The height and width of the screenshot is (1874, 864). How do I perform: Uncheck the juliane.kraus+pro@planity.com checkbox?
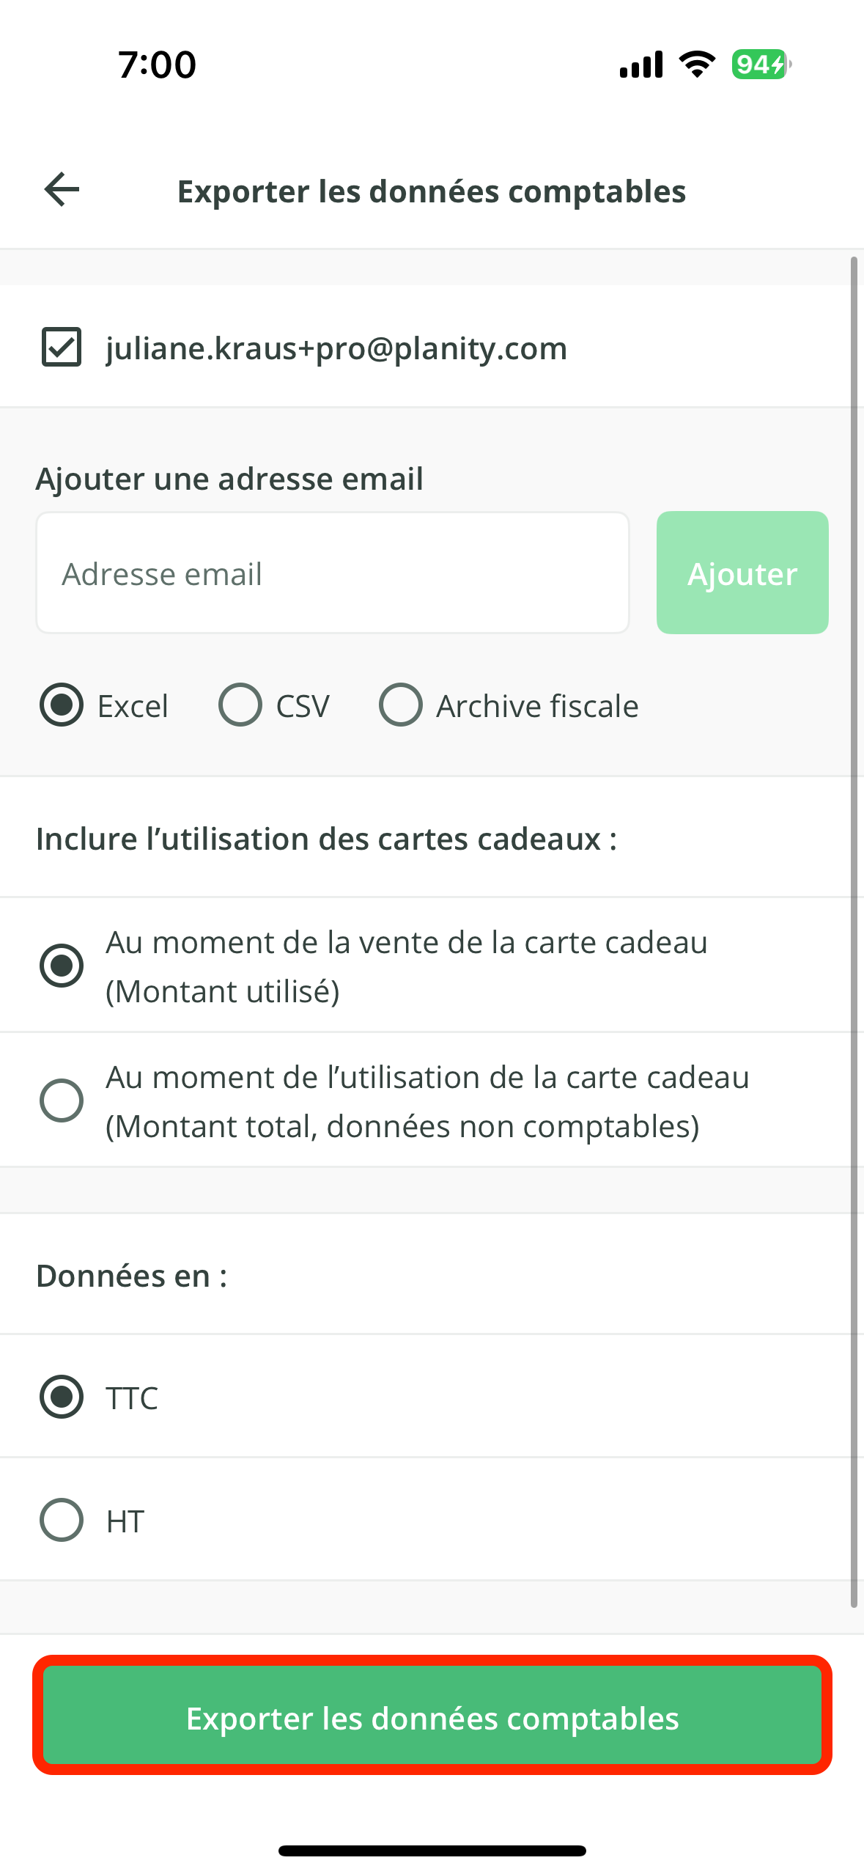click(x=62, y=348)
